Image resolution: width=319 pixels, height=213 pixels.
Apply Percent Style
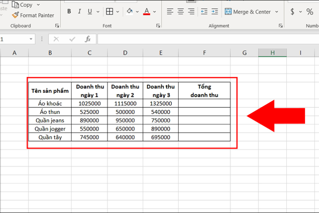point(310,12)
